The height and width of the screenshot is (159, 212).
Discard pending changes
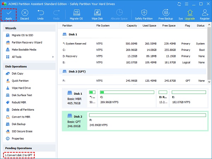25,15
